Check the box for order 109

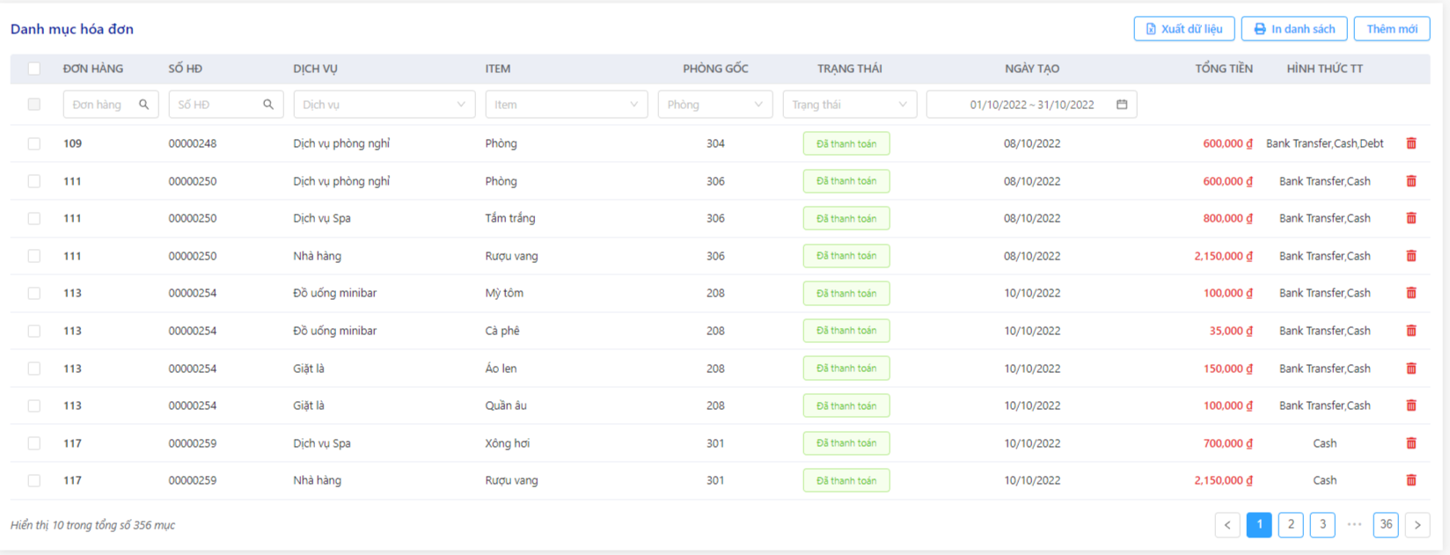click(34, 143)
